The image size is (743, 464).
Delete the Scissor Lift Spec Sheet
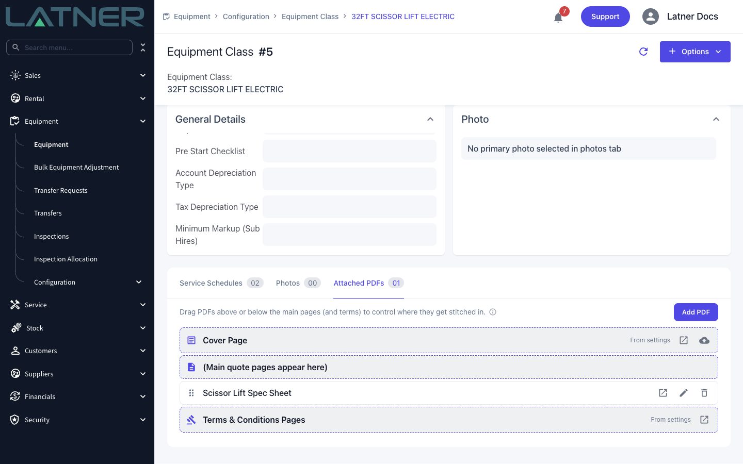coord(704,393)
